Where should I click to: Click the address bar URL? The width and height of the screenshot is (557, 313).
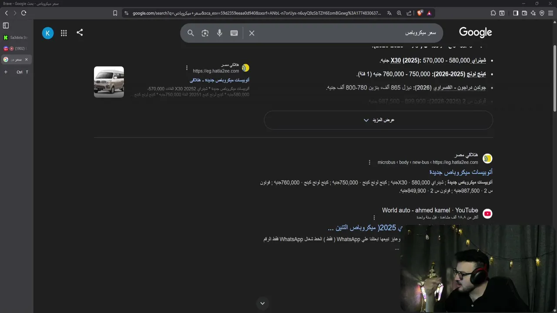[x=257, y=13]
